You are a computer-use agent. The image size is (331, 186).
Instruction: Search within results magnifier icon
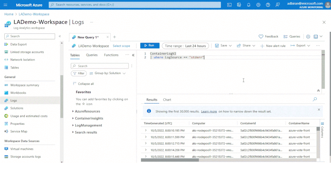315,99
